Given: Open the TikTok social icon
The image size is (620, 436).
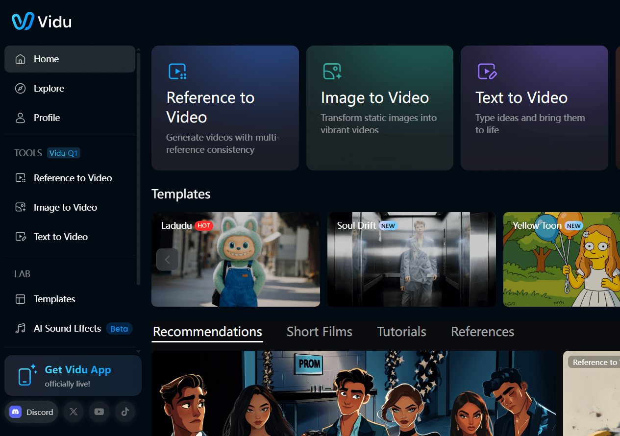Looking at the screenshot, I should 124,412.
